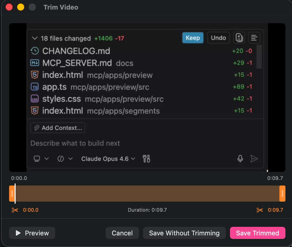Click the copy file changes icon near Undo

click(239, 38)
